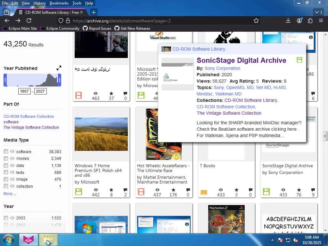Open the list all tabs dropdown

[319, 12]
